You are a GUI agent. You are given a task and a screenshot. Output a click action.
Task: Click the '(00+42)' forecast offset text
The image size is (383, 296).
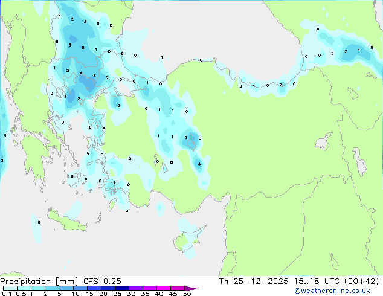point(361,282)
